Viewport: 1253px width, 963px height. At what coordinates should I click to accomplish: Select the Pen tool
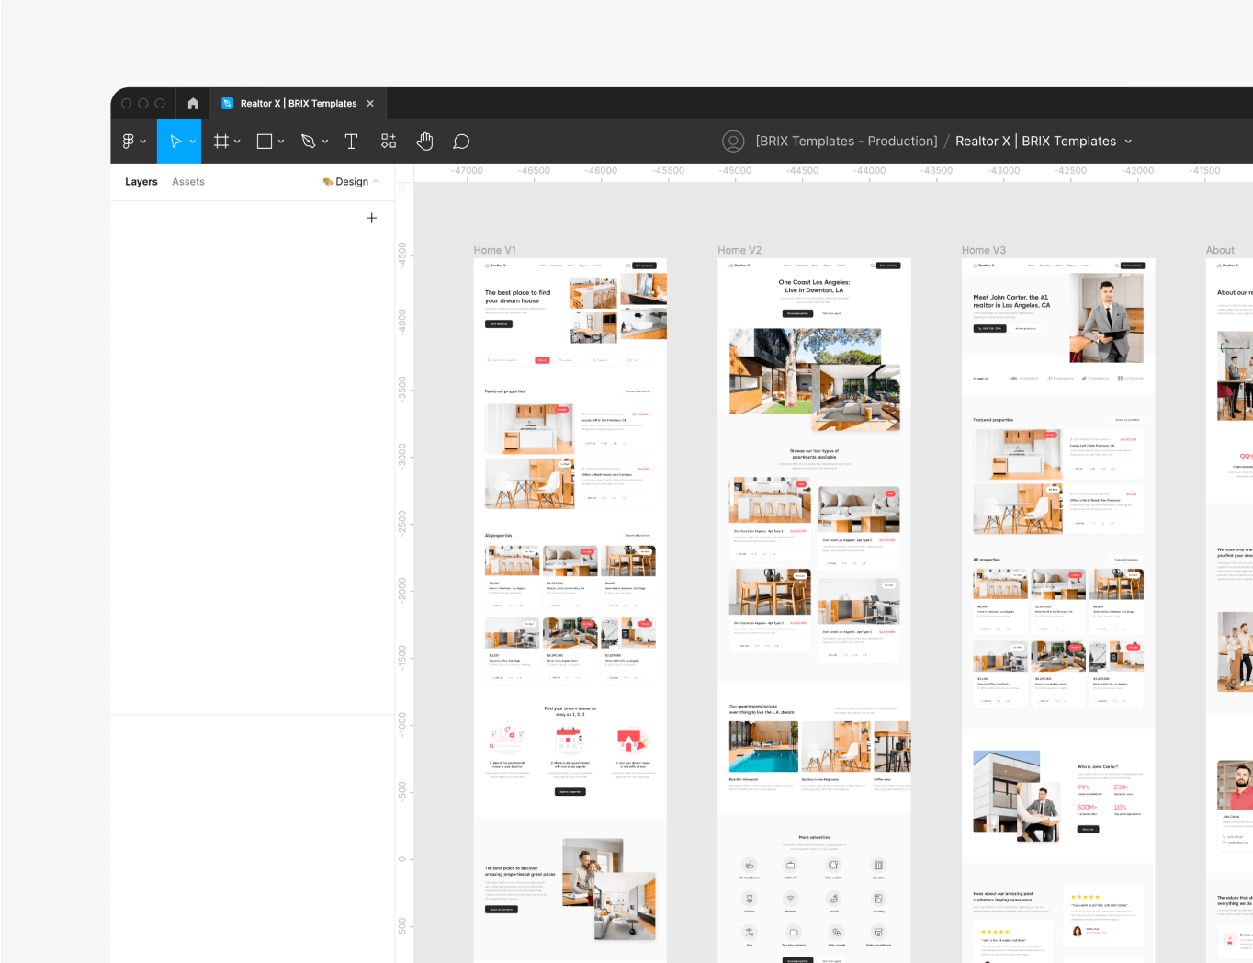[x=309, y=141]
